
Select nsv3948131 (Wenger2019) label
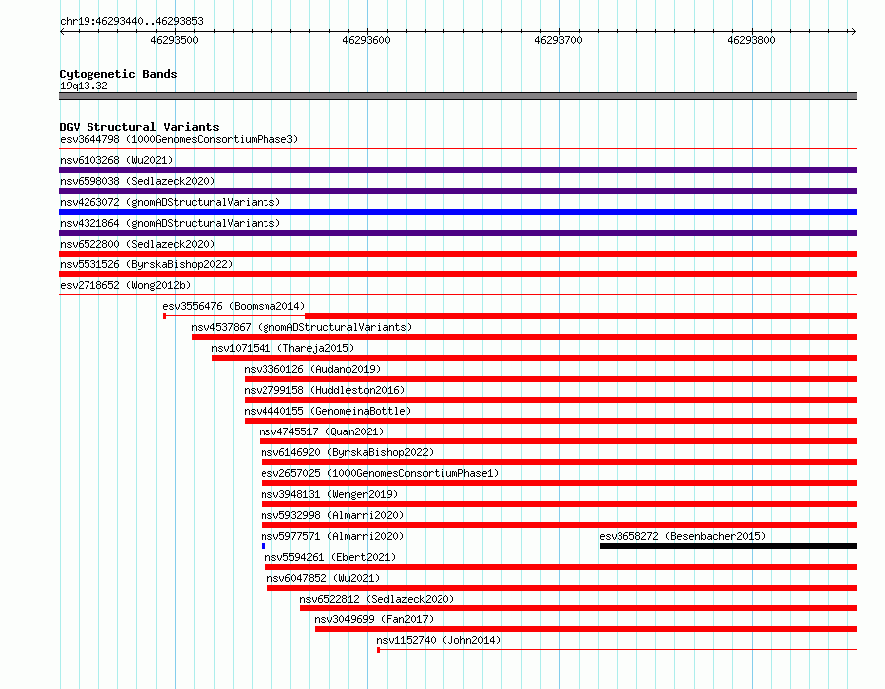(x=329, y=494)
